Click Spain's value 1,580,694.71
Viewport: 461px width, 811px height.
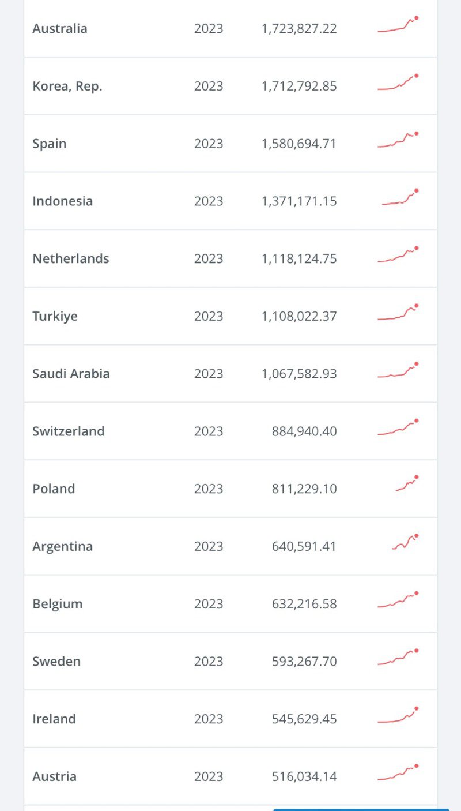[298, 144]
